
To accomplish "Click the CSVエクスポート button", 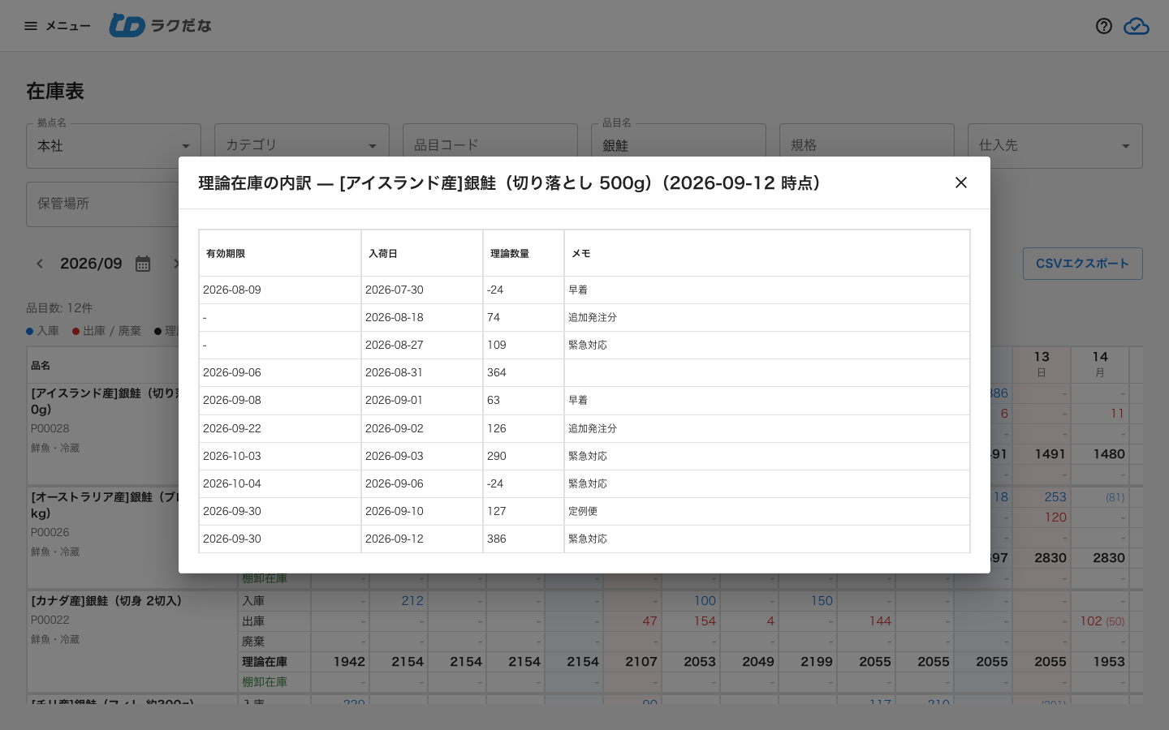I will [1083, 264].
